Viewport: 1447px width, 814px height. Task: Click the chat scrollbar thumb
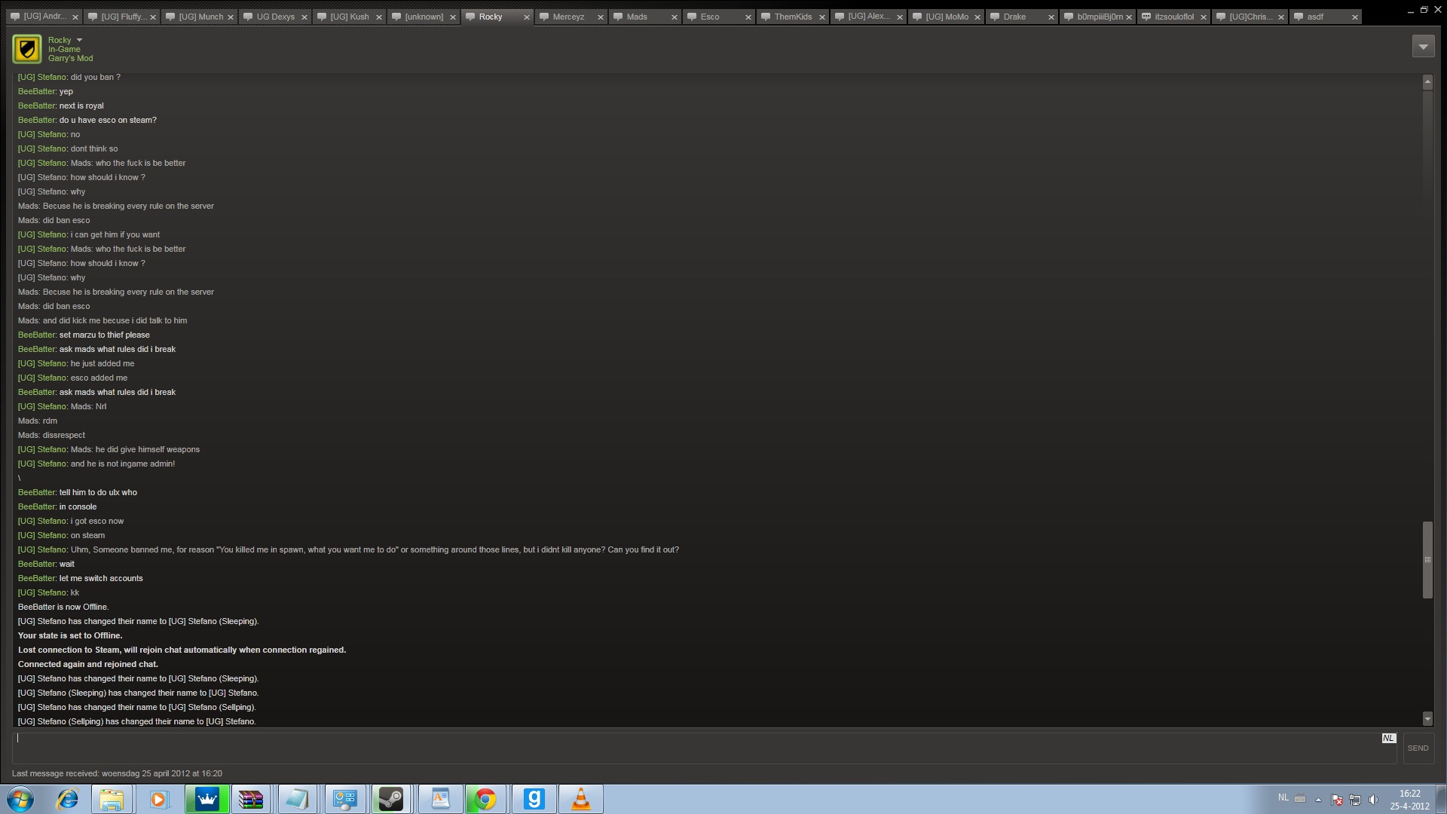(x=1427, y=559)
